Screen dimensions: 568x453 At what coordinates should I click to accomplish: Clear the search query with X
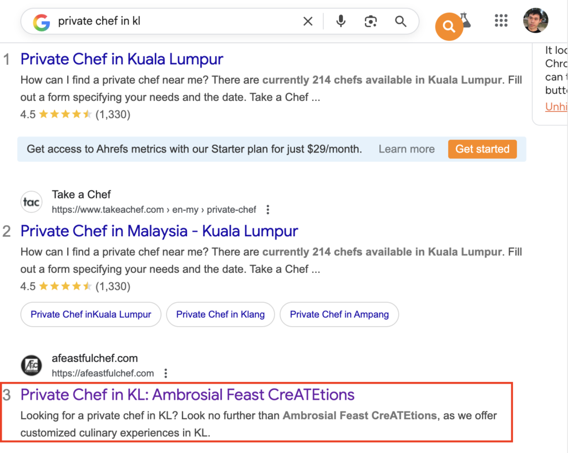point(307,22)
